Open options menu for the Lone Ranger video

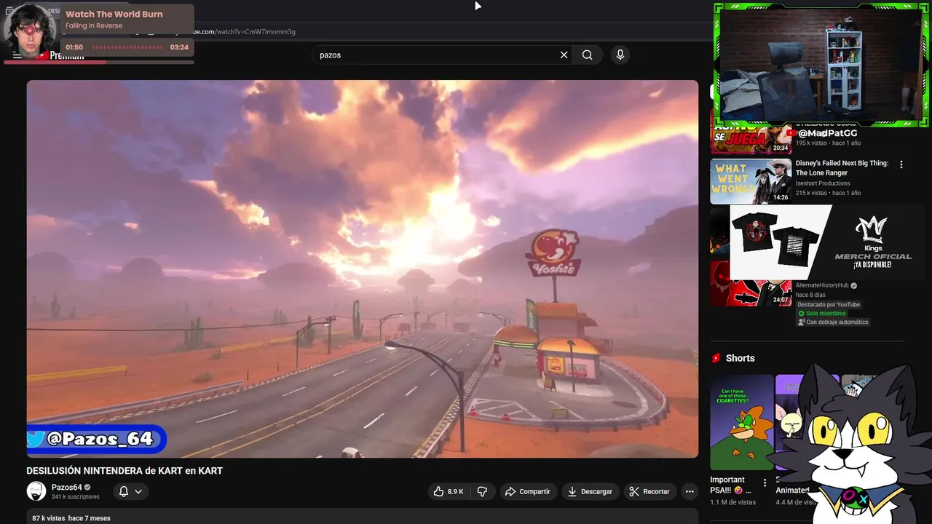click(901, 164)
